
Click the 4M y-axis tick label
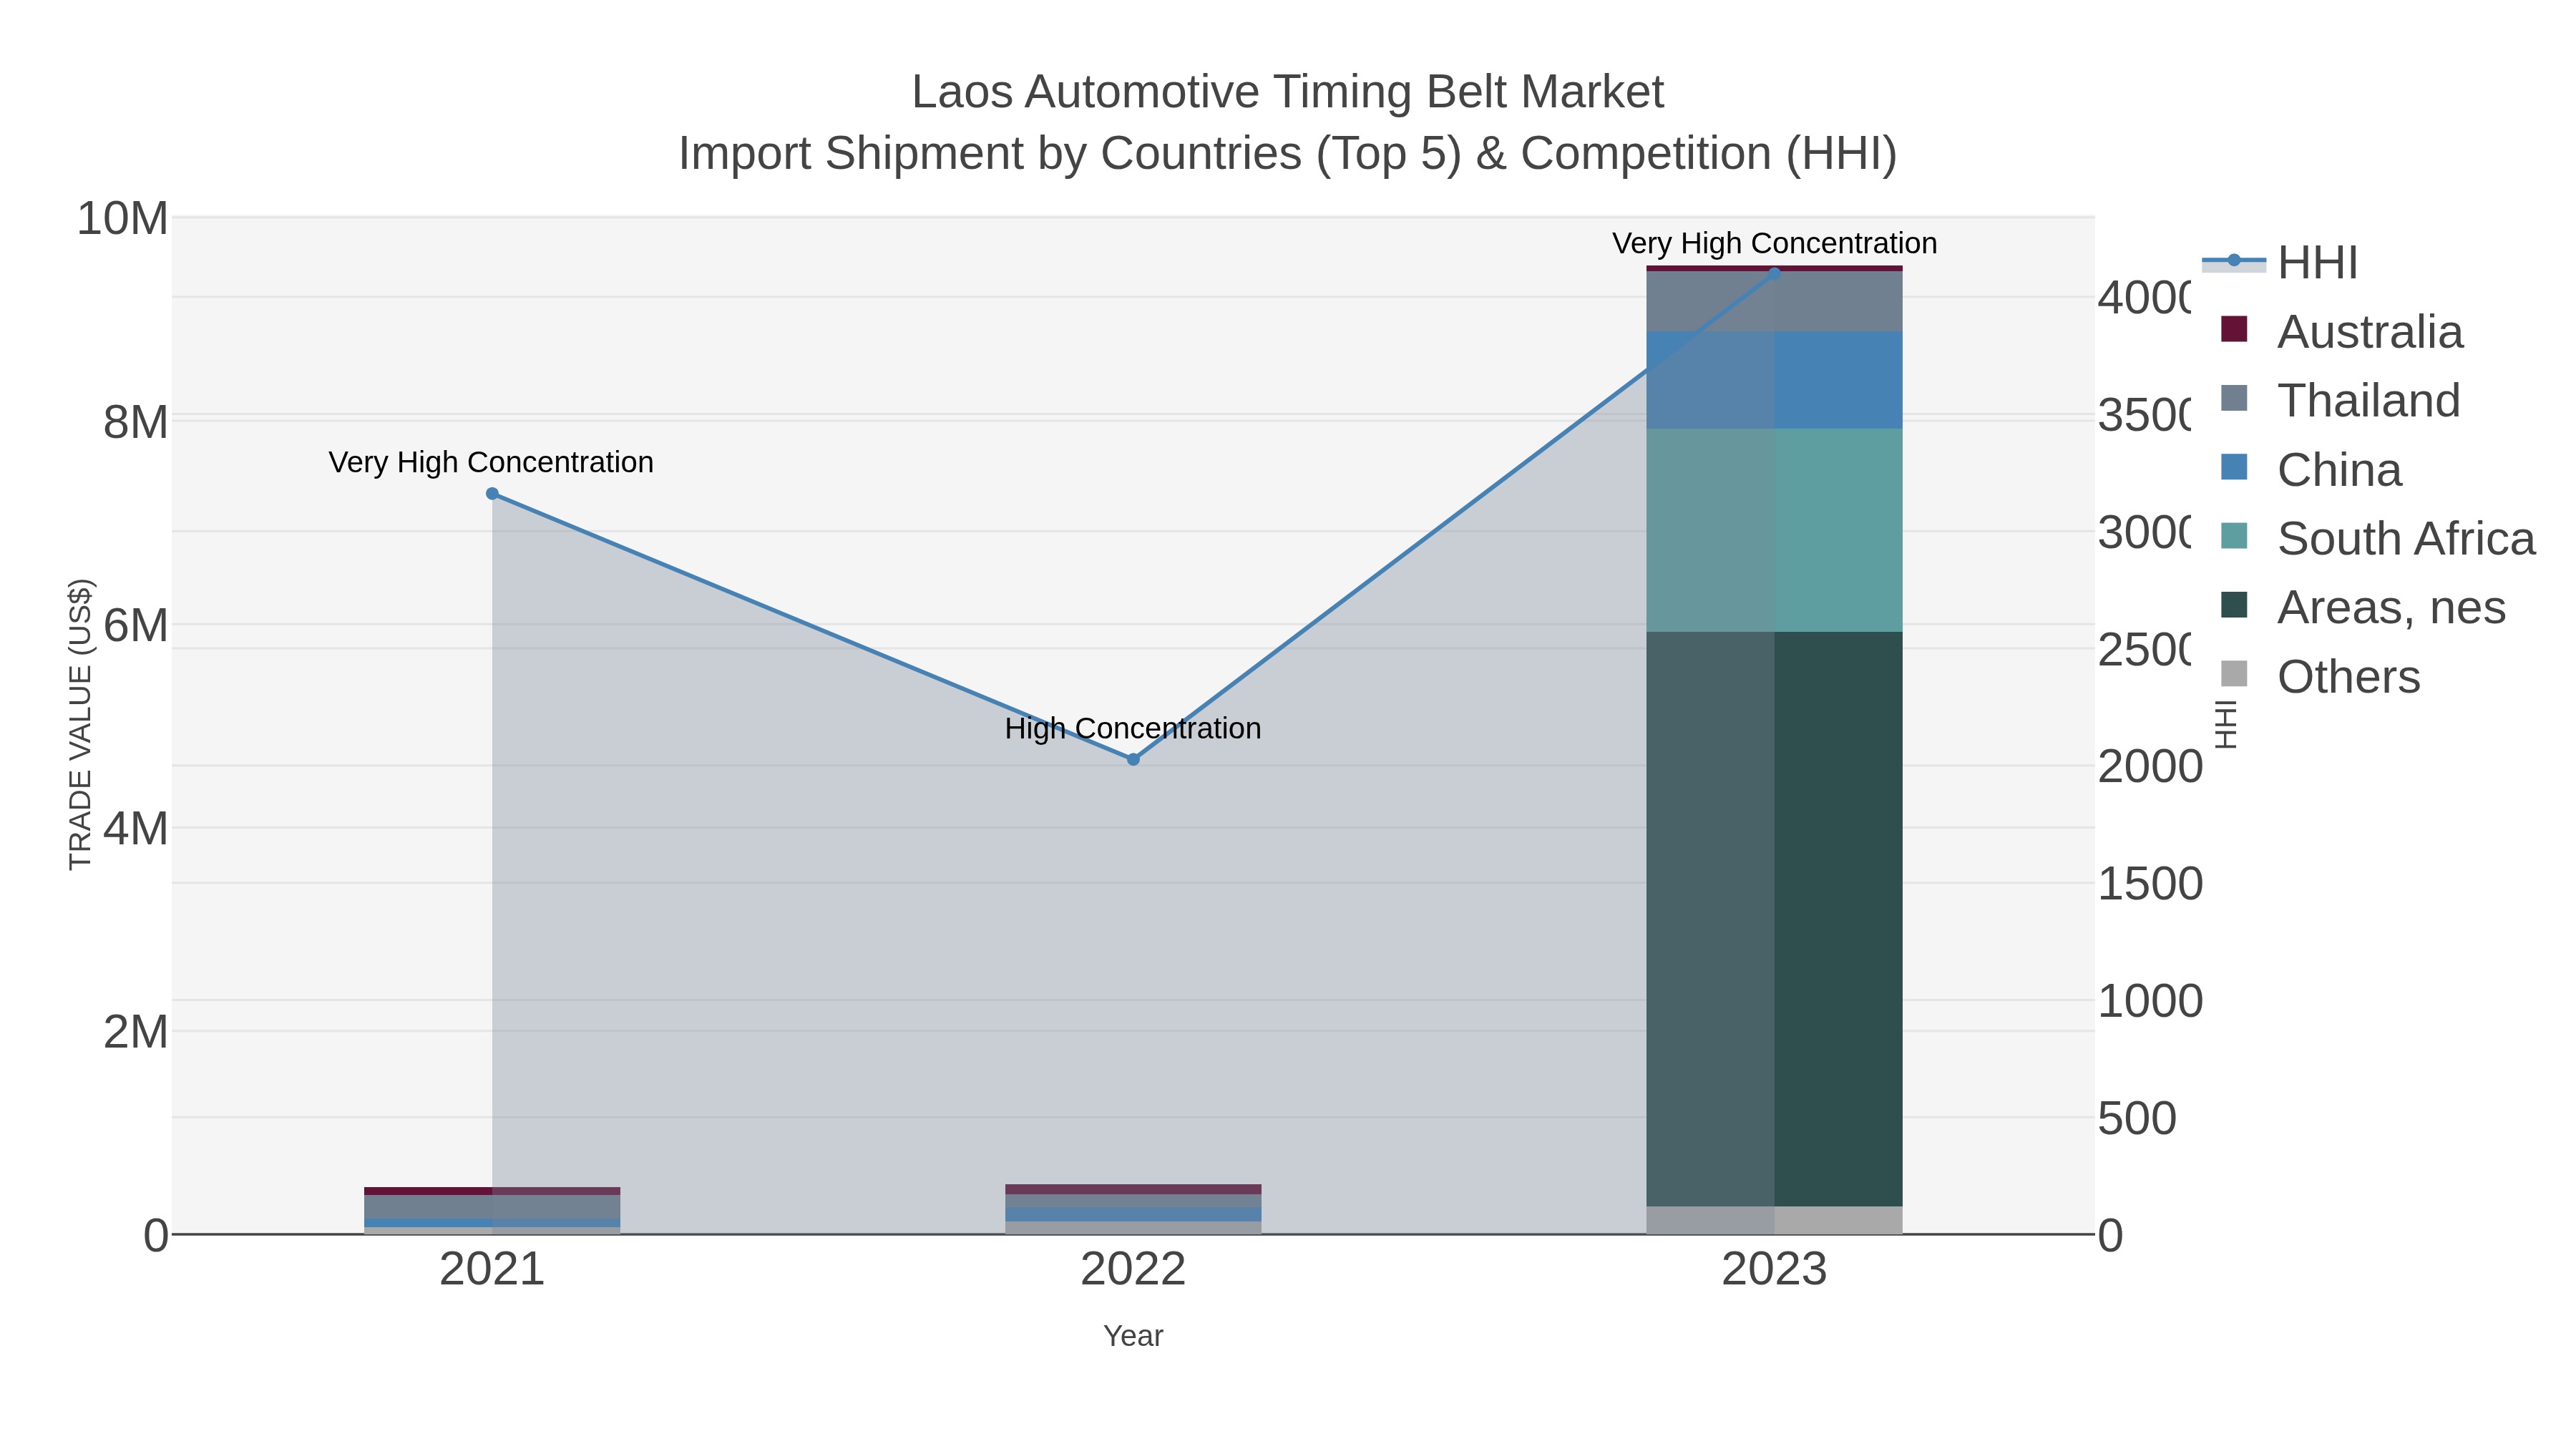click(136, 829)
